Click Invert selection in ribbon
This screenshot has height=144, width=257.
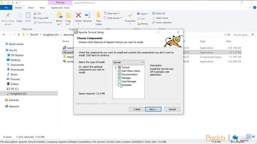[162, 22]
